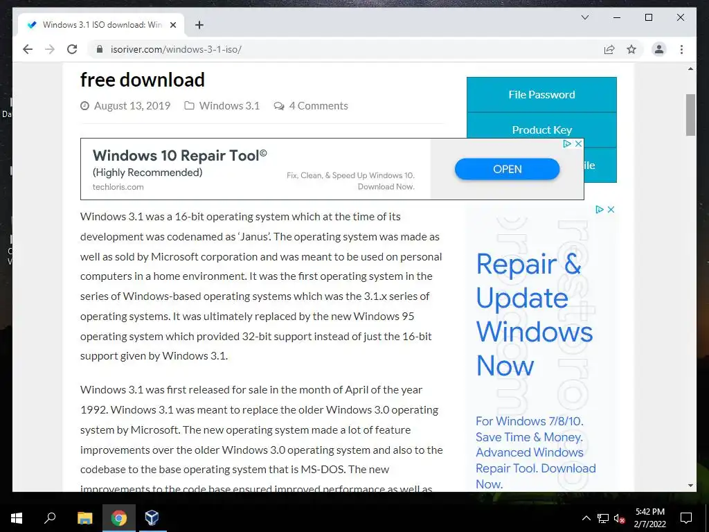709x532 pixels.
Task: Click the page scrollbar thumb
Action: click(x=690, y=115)
